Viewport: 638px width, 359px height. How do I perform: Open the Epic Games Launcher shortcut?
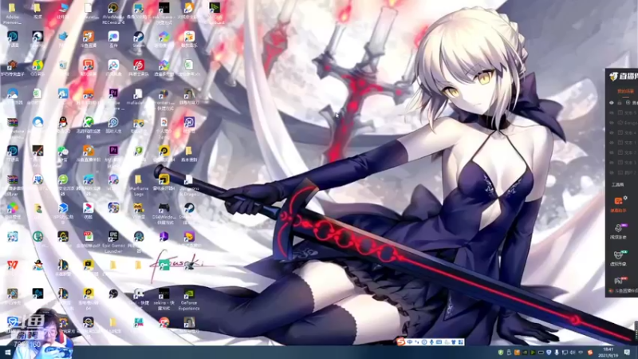tap(113, 237)
